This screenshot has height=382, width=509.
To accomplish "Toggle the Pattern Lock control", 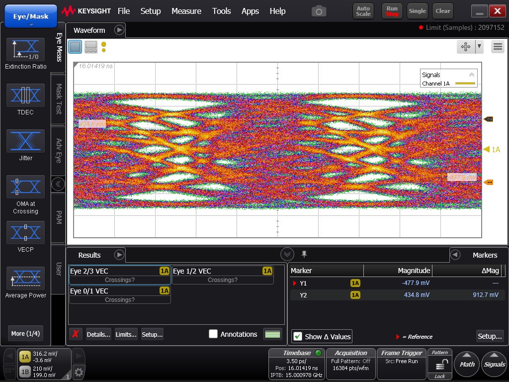I will pos(440,364).
